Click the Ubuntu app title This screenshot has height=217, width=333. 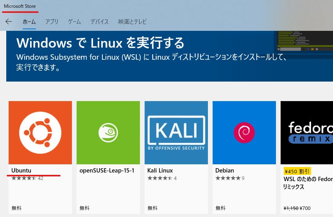click(21, 171)
